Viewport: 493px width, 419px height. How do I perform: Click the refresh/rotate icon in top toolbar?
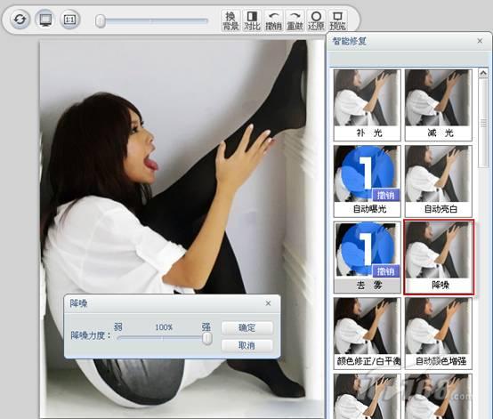tap(20, 20)
